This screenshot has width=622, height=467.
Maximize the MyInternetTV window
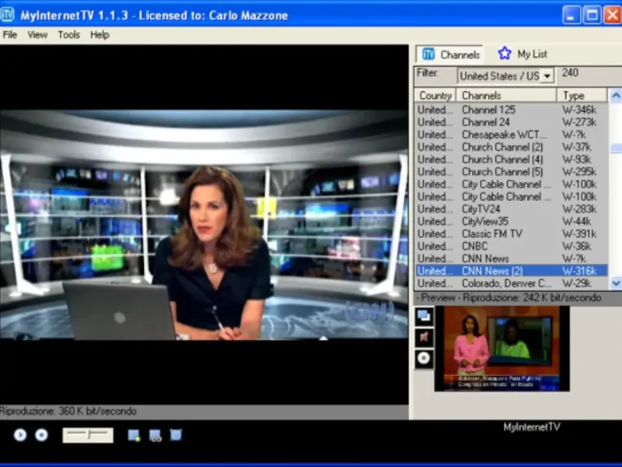[592, 16]
